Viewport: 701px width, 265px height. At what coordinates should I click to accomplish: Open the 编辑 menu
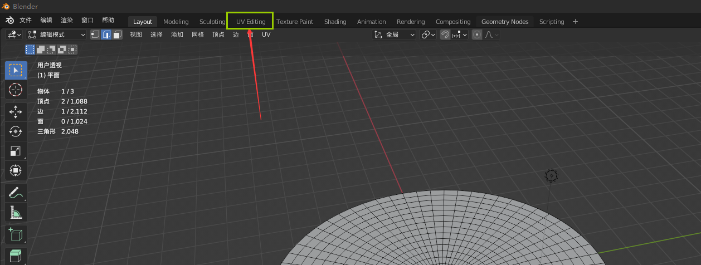click(46, 21)
